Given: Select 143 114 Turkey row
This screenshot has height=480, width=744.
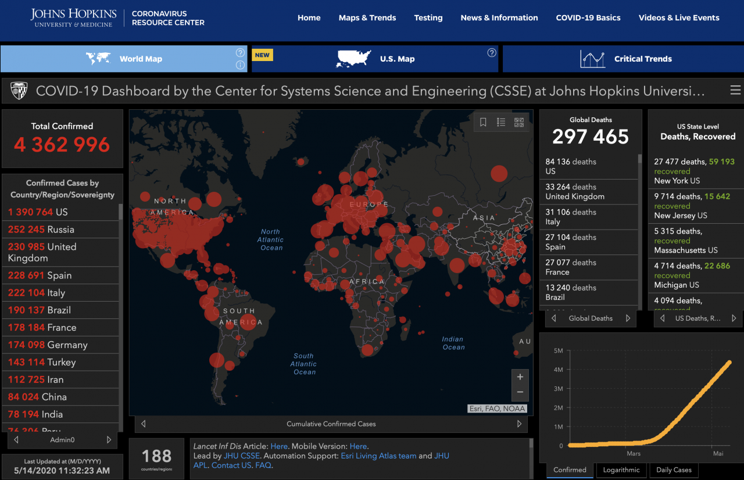Looking at the screenshot, I should [x=60, y=362].
